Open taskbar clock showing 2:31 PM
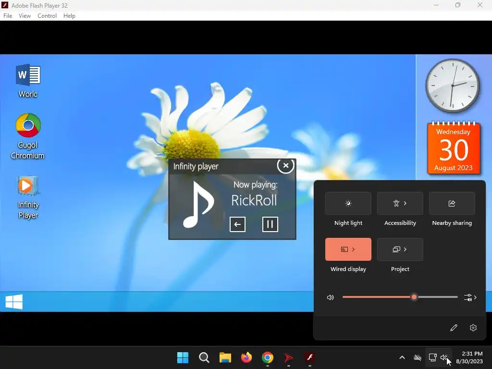The height and width of the screenshot is (369, 492). coord(469,357)
